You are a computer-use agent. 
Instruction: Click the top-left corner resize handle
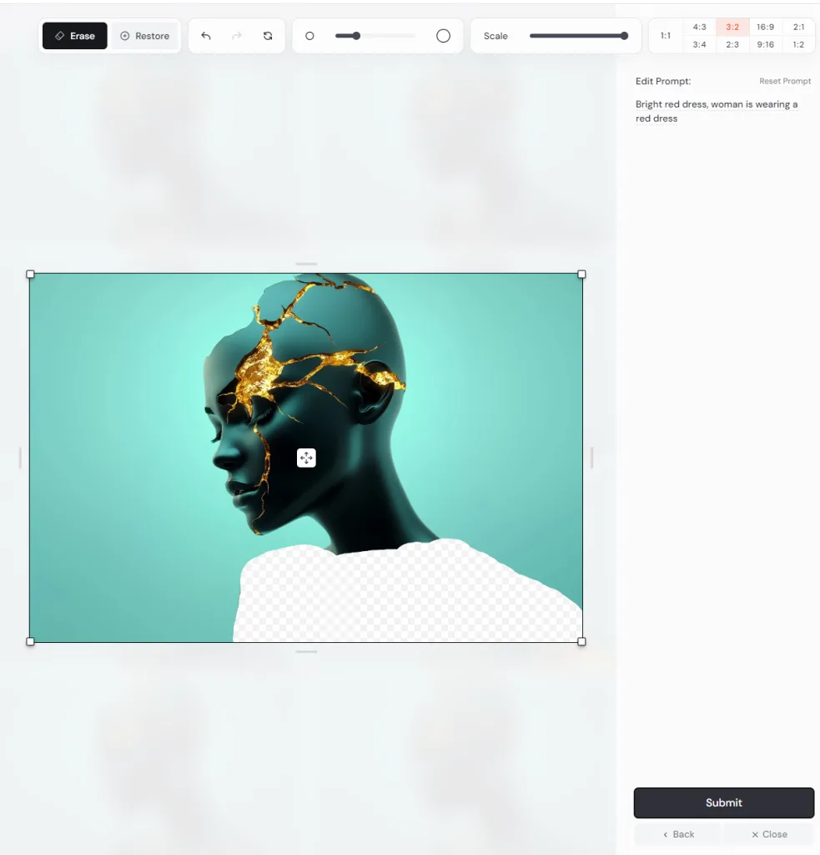[x=31, y=274]
